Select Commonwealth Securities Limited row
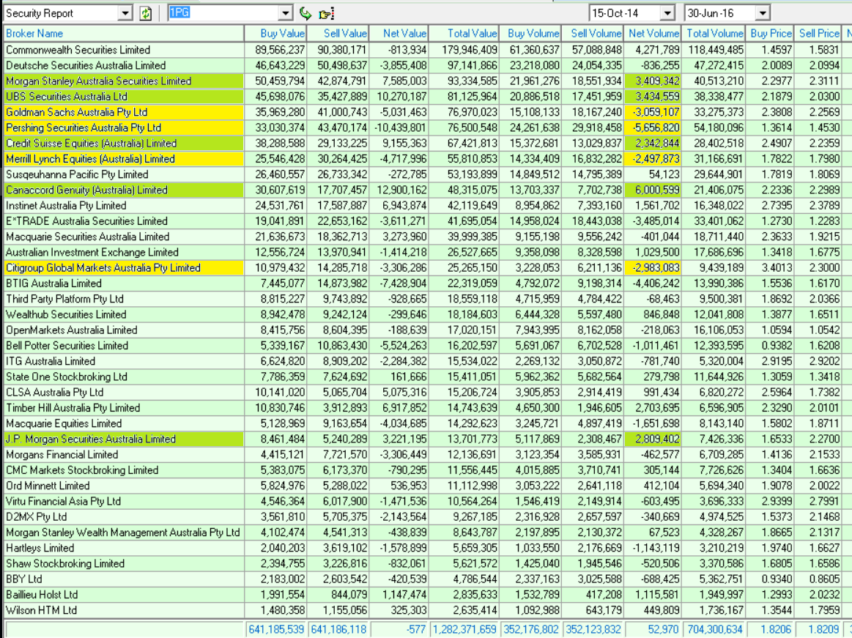 point(123,50)
